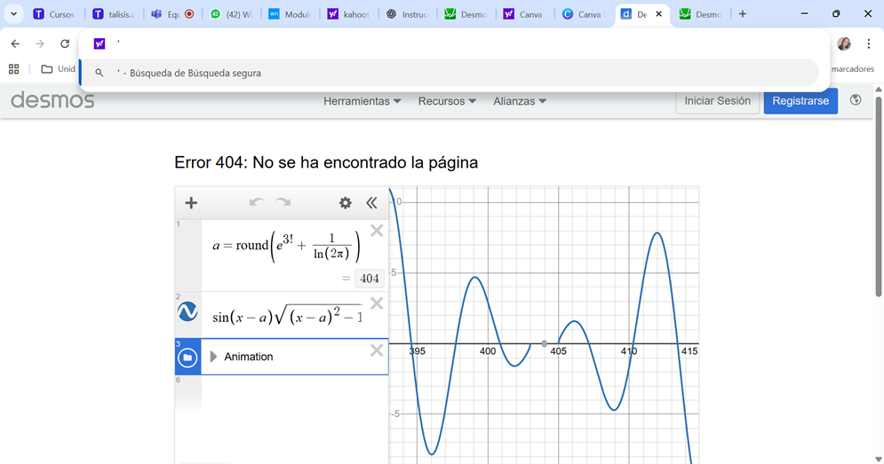Collapse expression list with double chevron
Screen dimensions: 884x464
[371, 203]
